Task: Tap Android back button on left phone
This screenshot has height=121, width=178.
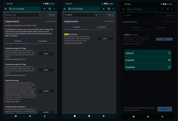Action: point(44,116)
